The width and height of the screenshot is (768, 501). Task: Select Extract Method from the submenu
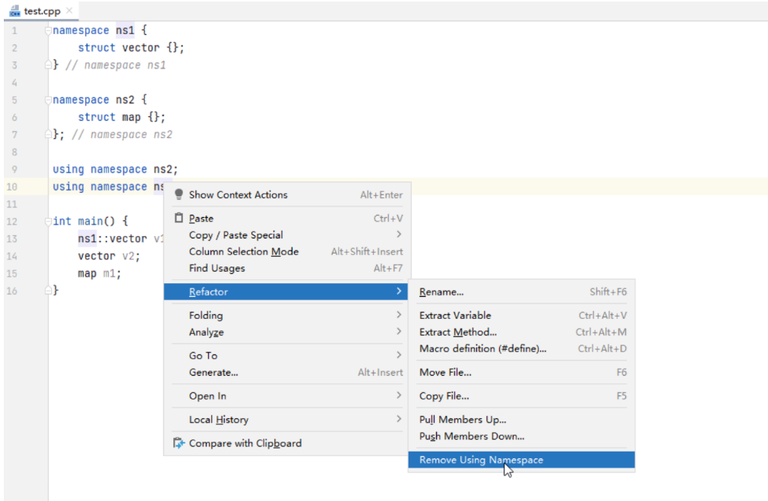(x=458, y=332)
